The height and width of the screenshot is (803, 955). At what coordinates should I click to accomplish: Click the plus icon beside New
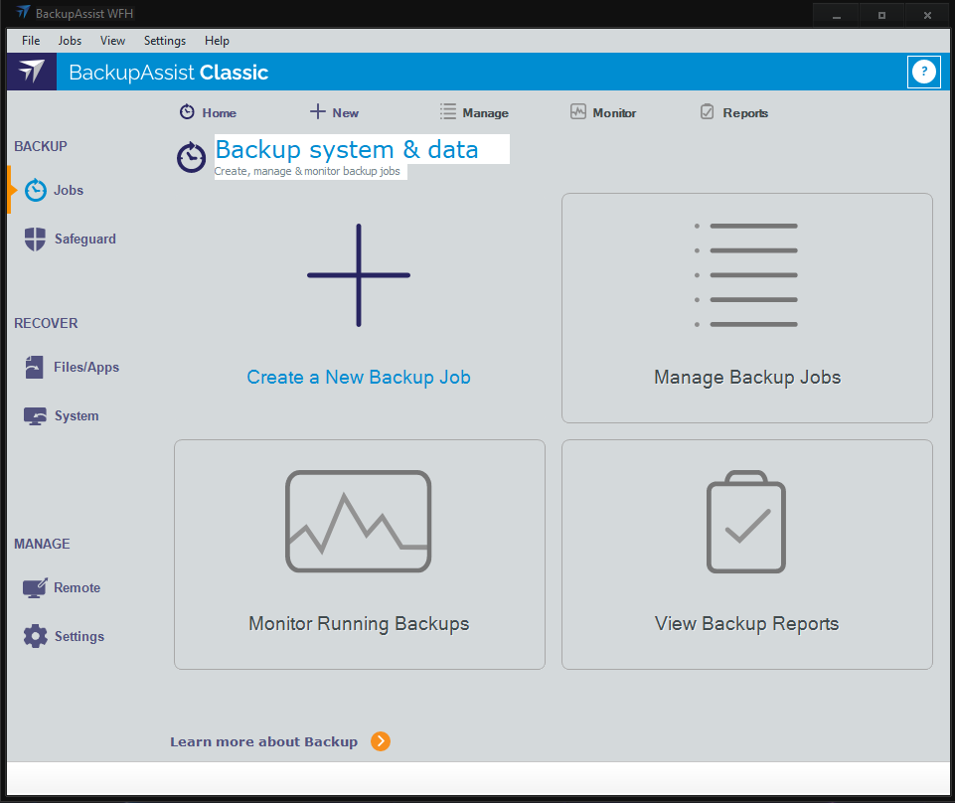pyautogui.click(x=317, y=111)
